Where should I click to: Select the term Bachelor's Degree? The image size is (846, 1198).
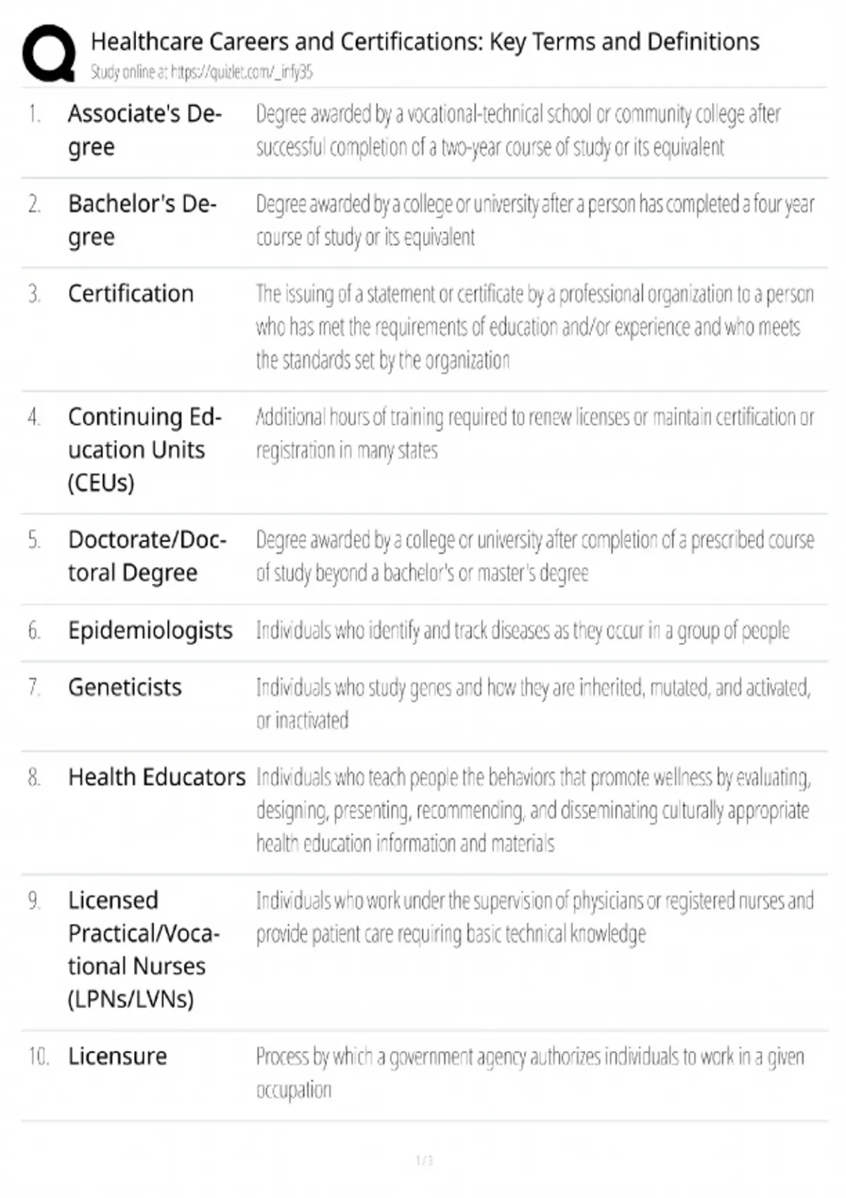tap(142, 220)
